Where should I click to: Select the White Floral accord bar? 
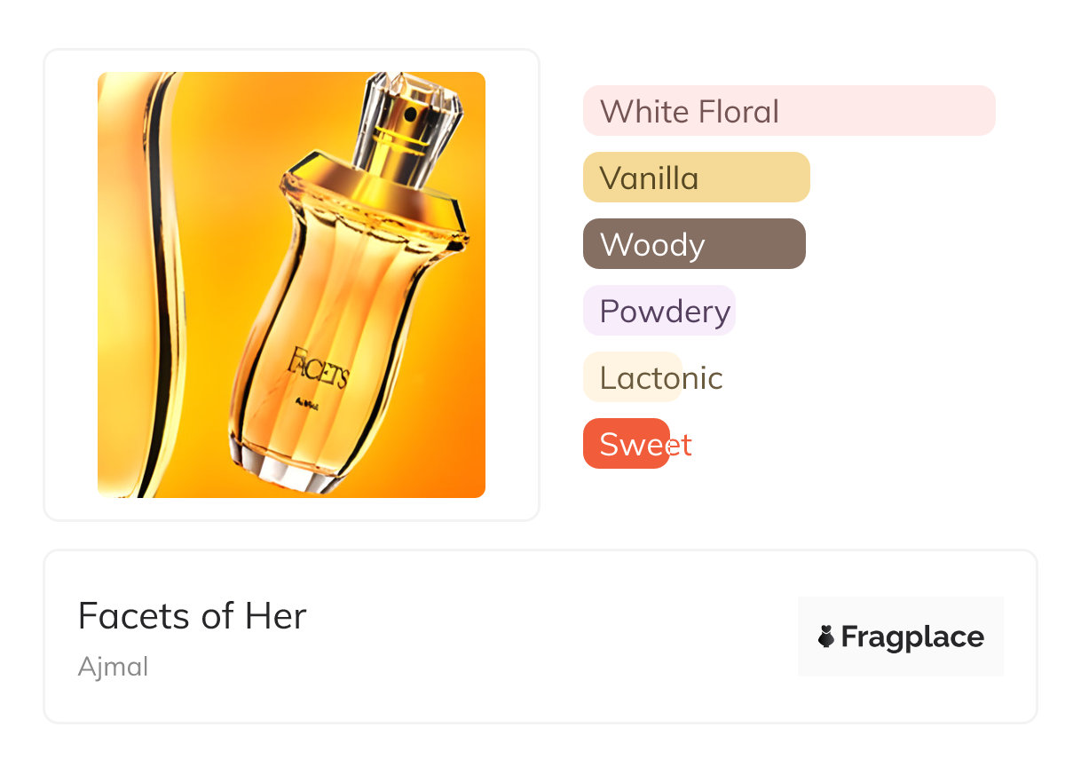point(788,111)
